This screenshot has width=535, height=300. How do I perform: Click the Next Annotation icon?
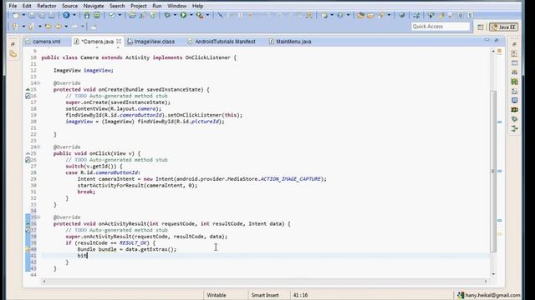click(15, 27)
